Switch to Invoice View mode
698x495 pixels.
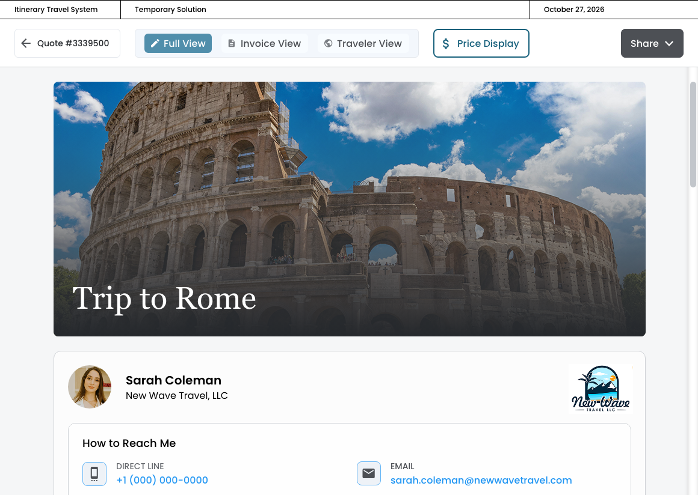click(264, 43)
